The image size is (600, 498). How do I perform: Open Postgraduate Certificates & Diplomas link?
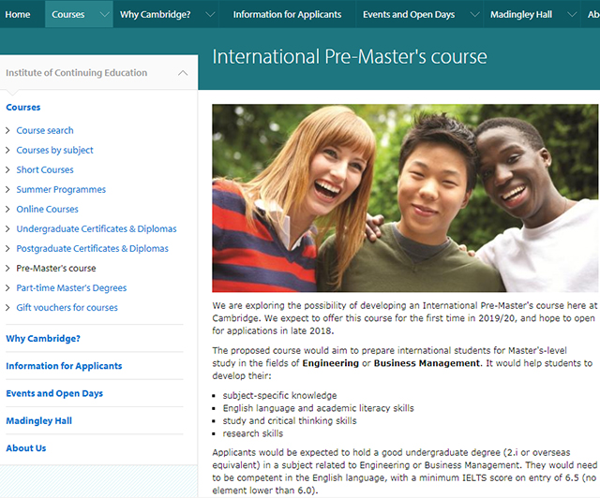pyautogui.click(x=92, y=248)
